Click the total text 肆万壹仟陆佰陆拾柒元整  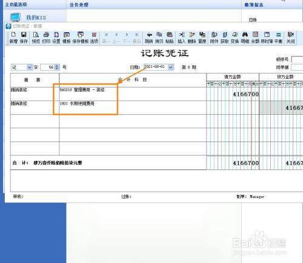pyautogui.click(x=58, y=163)
